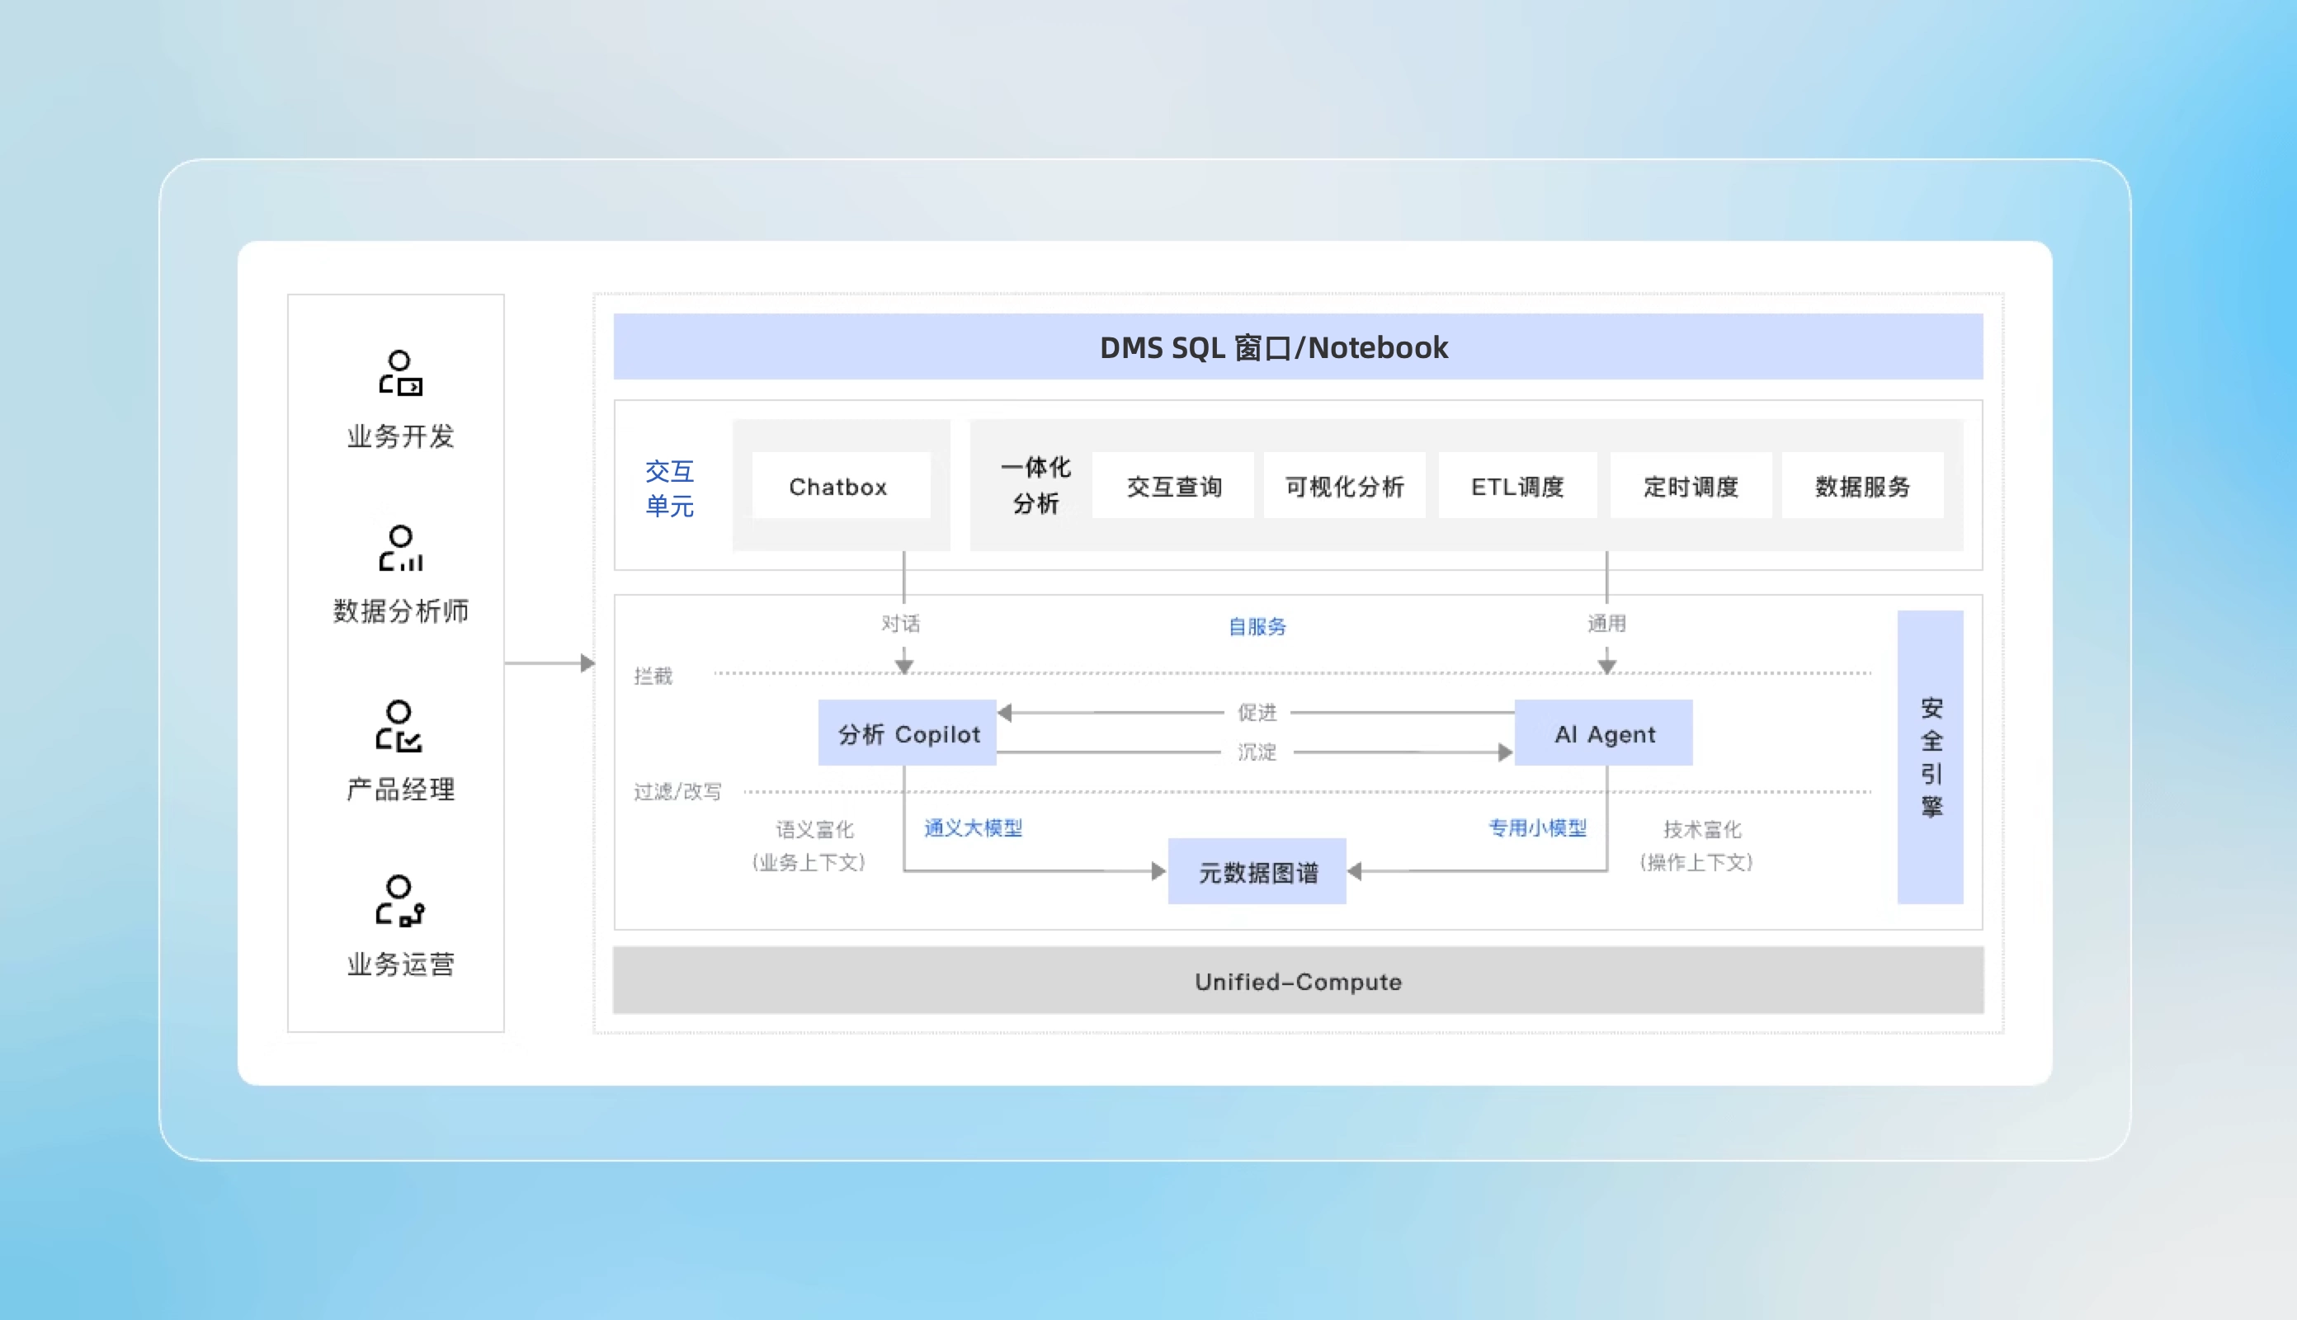This screenshot has width=2297, height=1320.
Task: Click the 业务开发 persona icon
Action: [x=400, y=374]
